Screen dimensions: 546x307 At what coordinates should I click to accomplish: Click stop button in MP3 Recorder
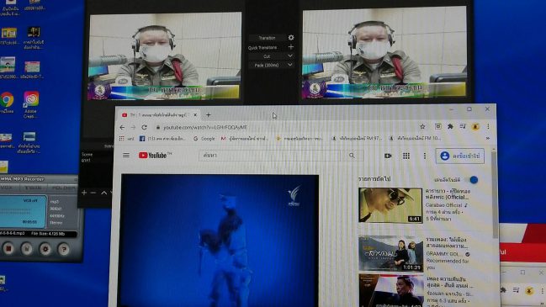[8, 248]
